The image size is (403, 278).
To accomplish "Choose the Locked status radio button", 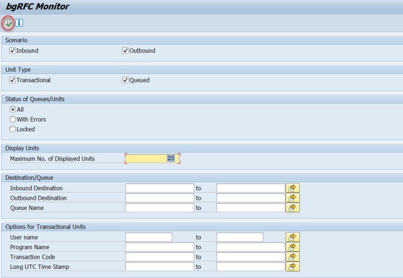I will coord(13,129).
